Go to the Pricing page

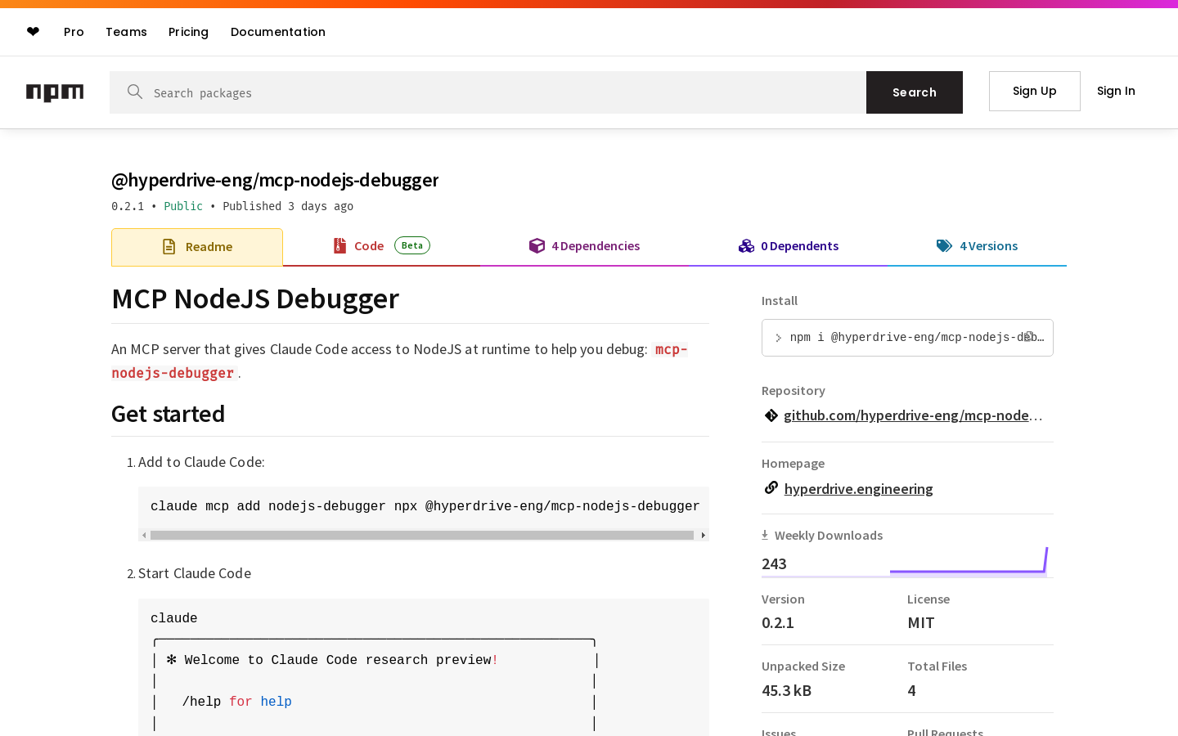pos(188,32)
